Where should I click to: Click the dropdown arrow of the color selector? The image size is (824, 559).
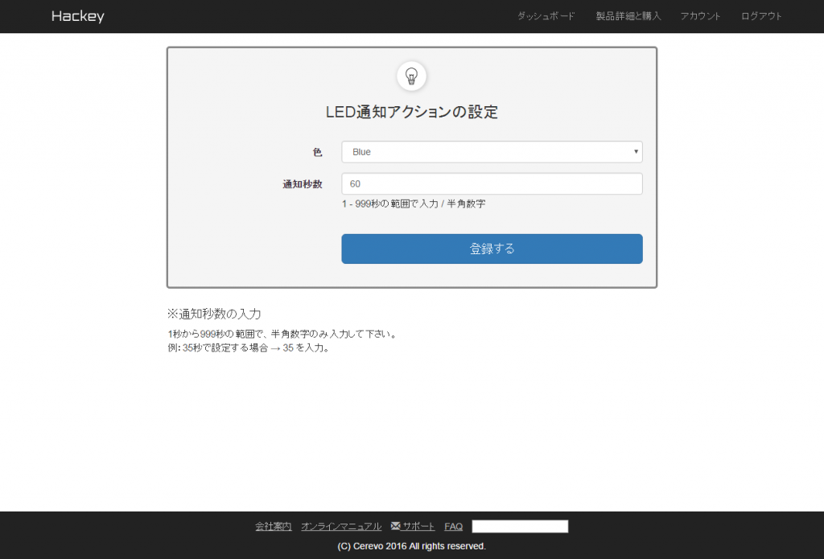(x=636, y=152)
